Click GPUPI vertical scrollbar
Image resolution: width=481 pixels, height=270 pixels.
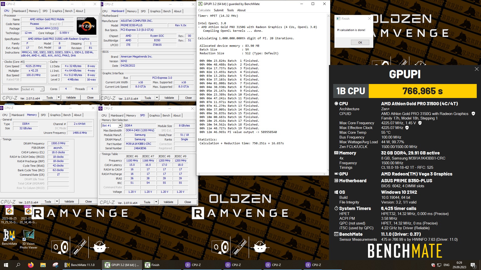pos(328,92)
